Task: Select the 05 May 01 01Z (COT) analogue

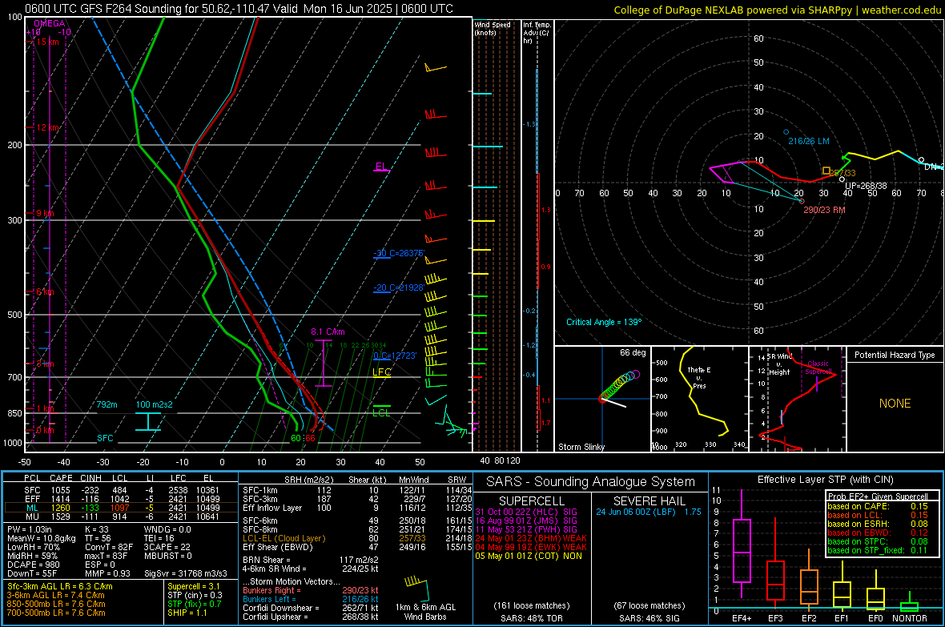Action: [x=529, y=556]
